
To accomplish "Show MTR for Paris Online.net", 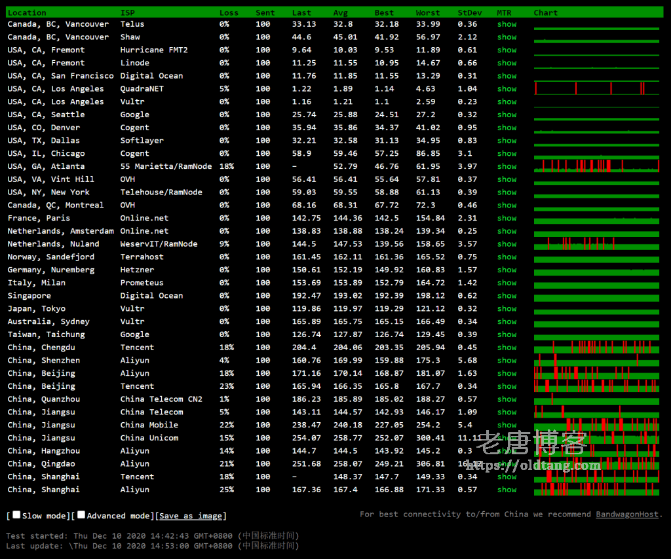I will coord(507,218).
